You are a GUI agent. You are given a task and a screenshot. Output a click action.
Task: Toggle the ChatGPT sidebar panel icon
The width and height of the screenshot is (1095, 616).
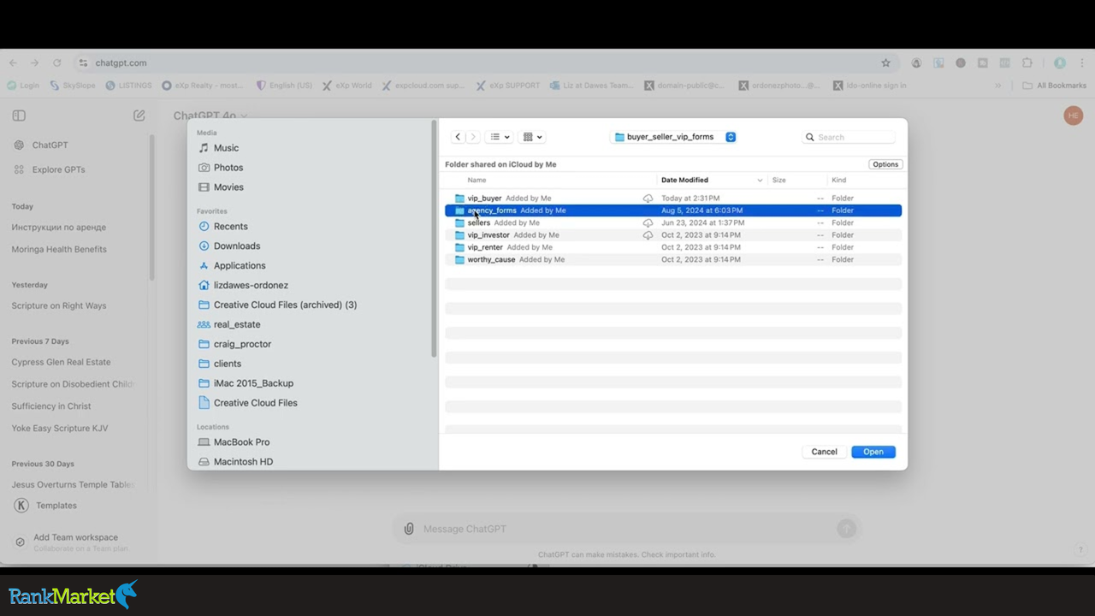[x=19, y=115]
